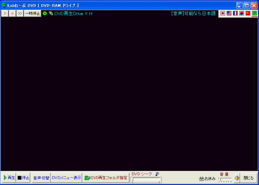Select the USA flag icon

[229, 13]
